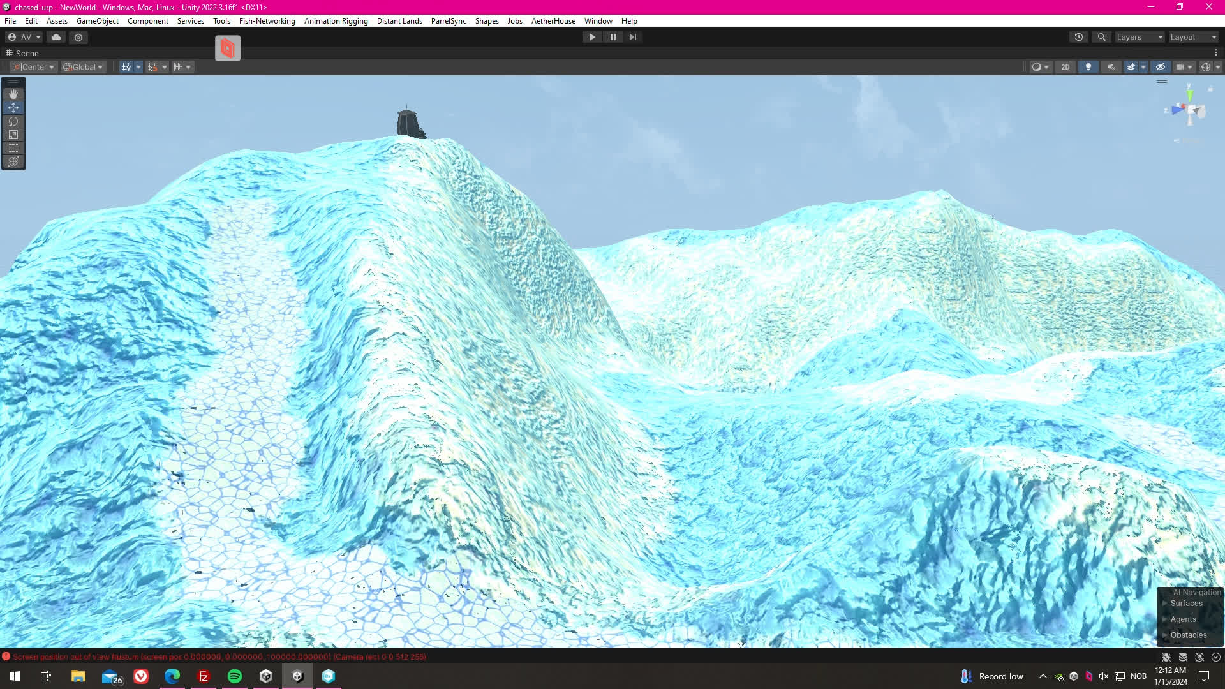Select the Hand view tool
1225x689 pixels.
pyautogui.click(x=13, y=94)
